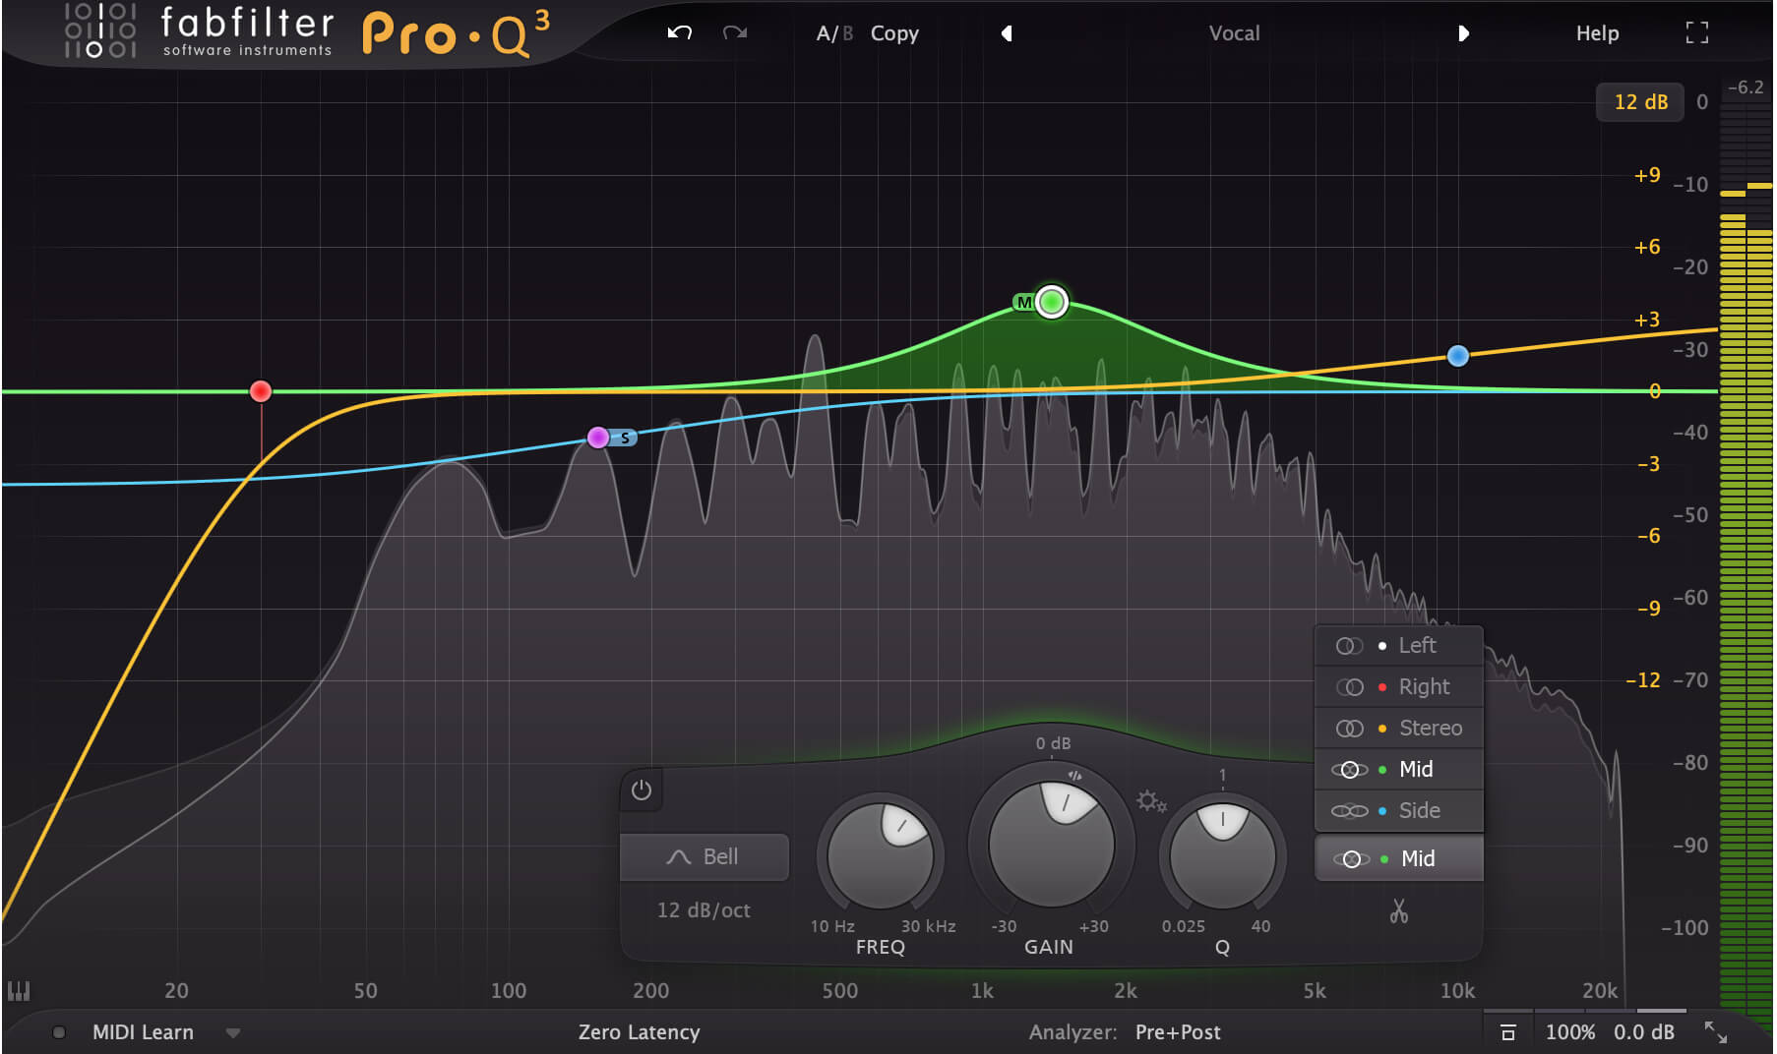Screen dimensions: 1777x1054
Task: Toggle full screen mode icon
Action: [x=1697, y=32]
